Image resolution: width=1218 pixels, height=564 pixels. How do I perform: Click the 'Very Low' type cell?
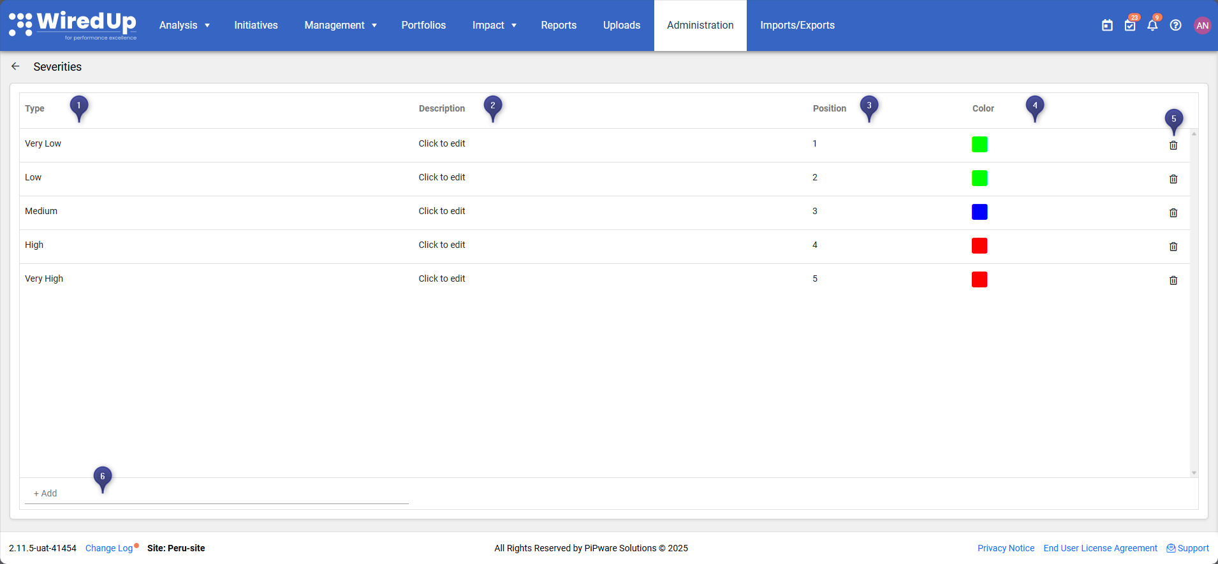(x=43, y=143)
